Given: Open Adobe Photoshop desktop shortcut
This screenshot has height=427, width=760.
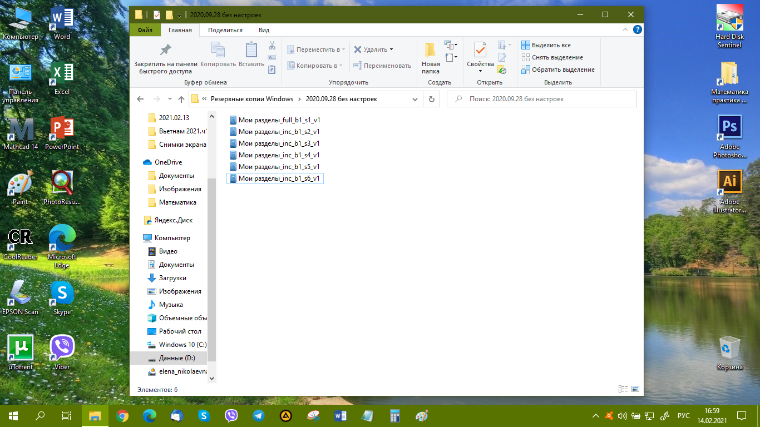Looking at the screenshot, I should [x=729, y=136].
